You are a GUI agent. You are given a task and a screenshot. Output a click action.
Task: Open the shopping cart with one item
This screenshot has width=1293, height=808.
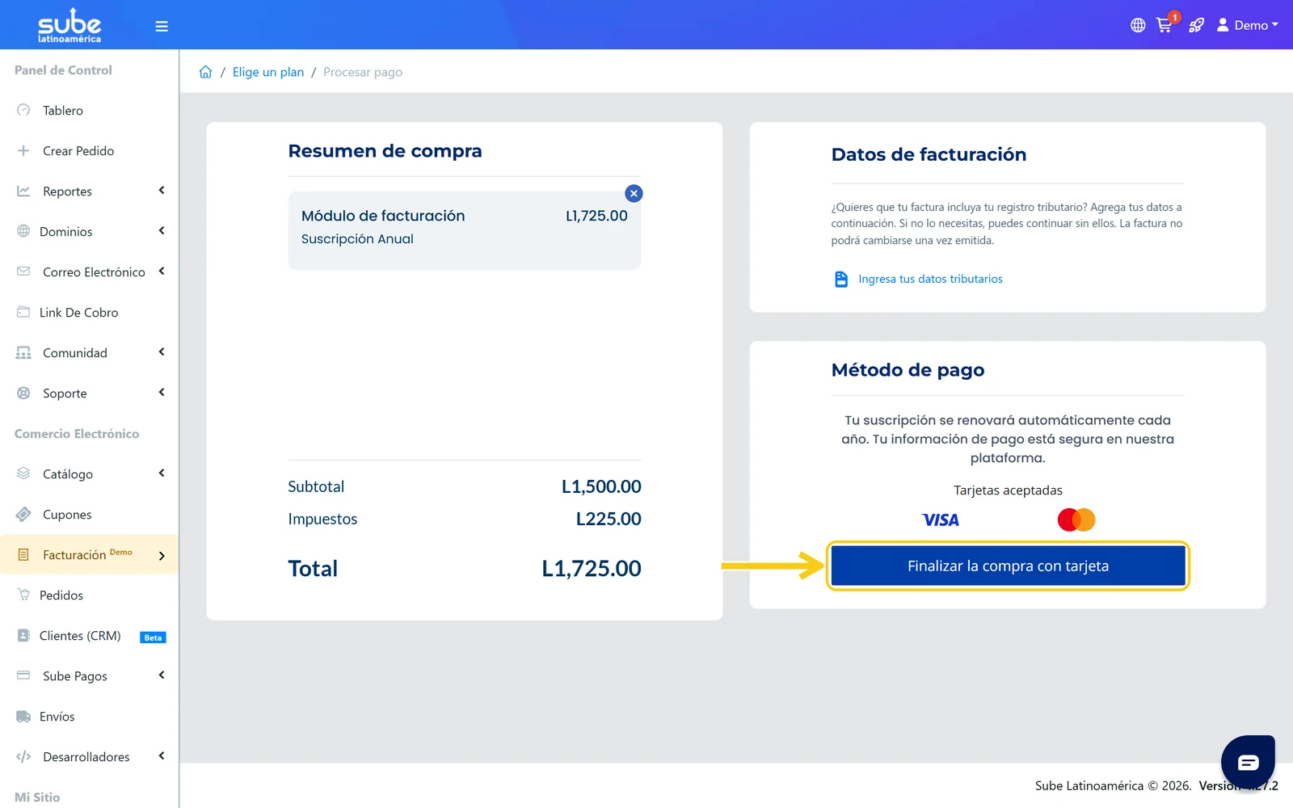(1165, 24)
